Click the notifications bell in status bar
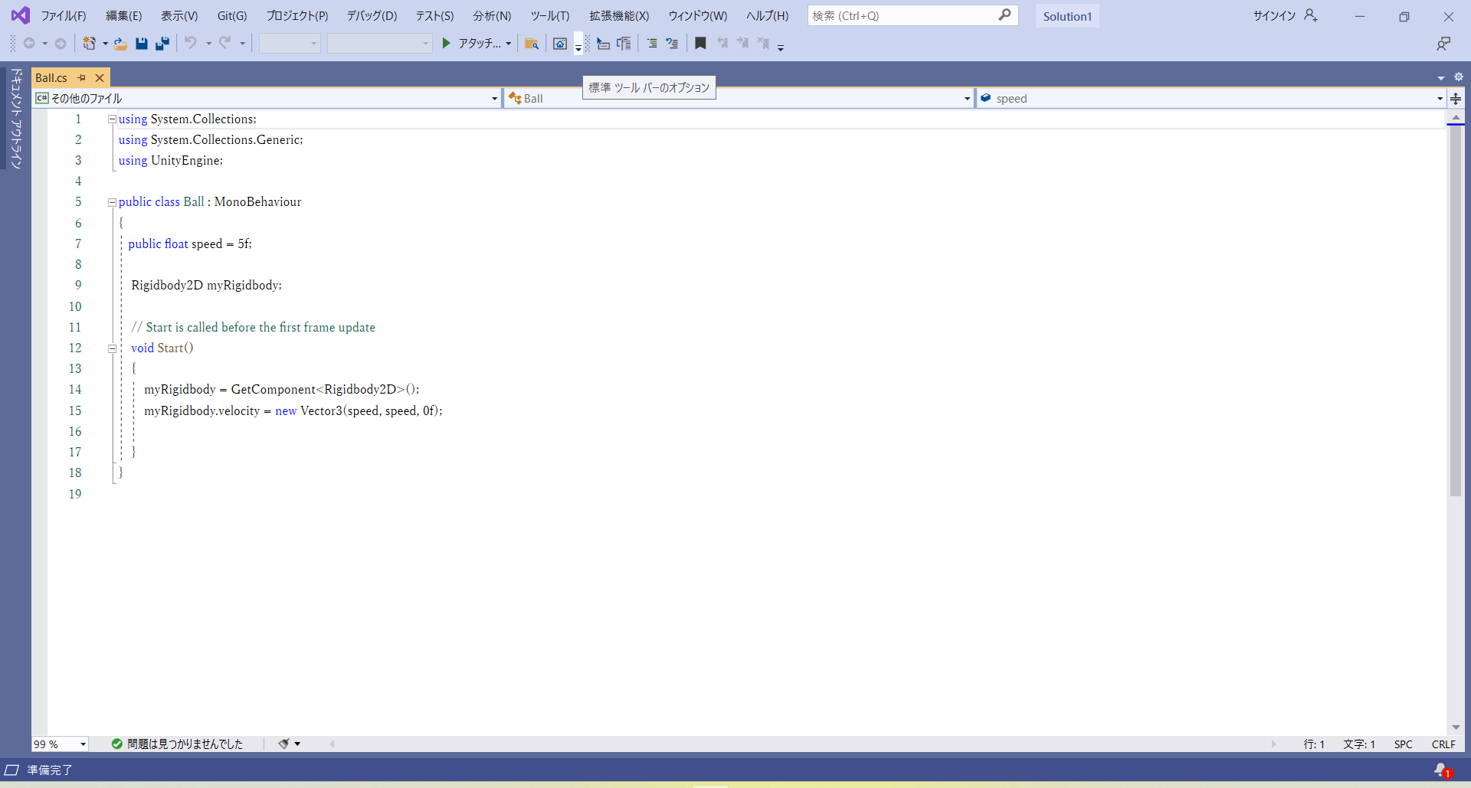The width and height of the screenshot is (1471, 788). pyautogui.click(x=1442, y=770)
